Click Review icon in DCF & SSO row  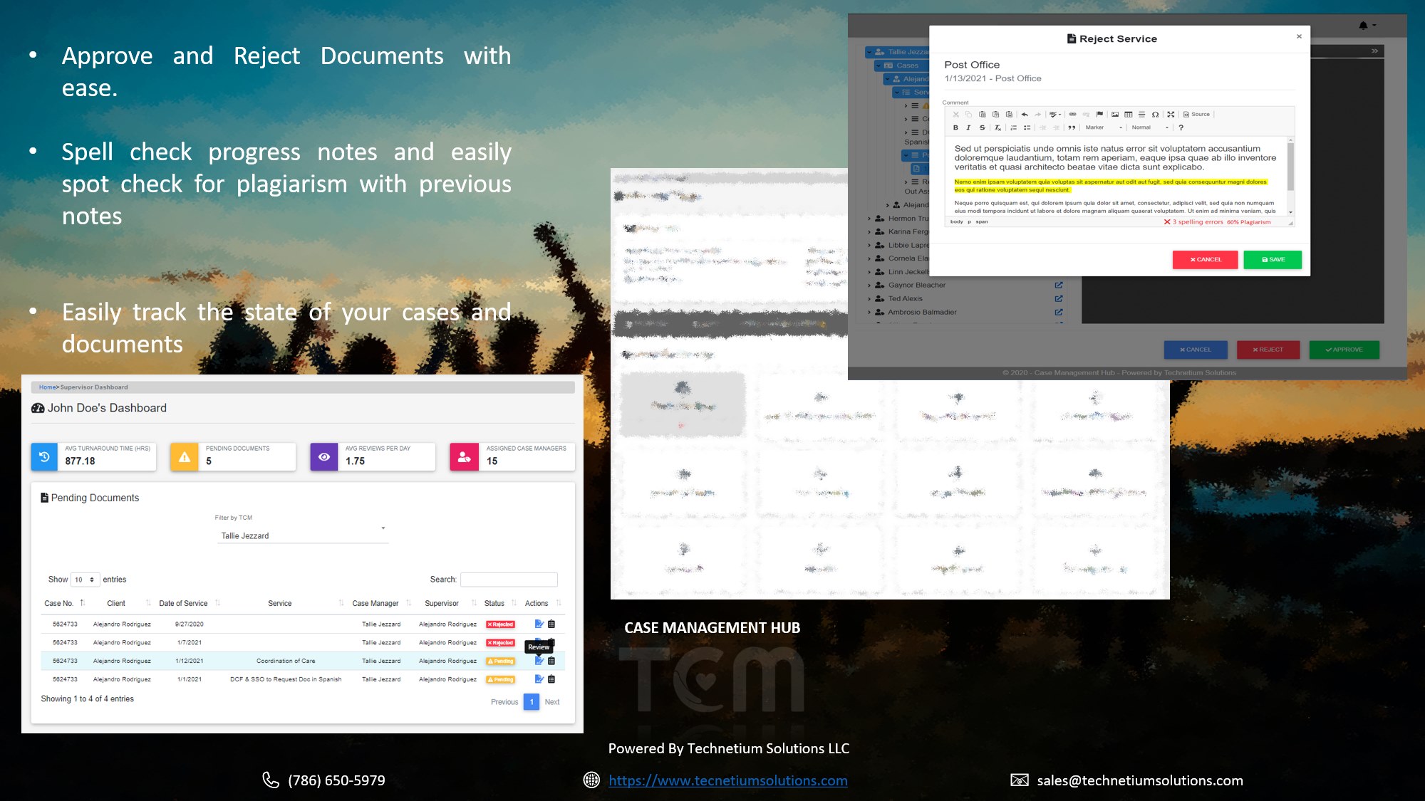point(539,680)
